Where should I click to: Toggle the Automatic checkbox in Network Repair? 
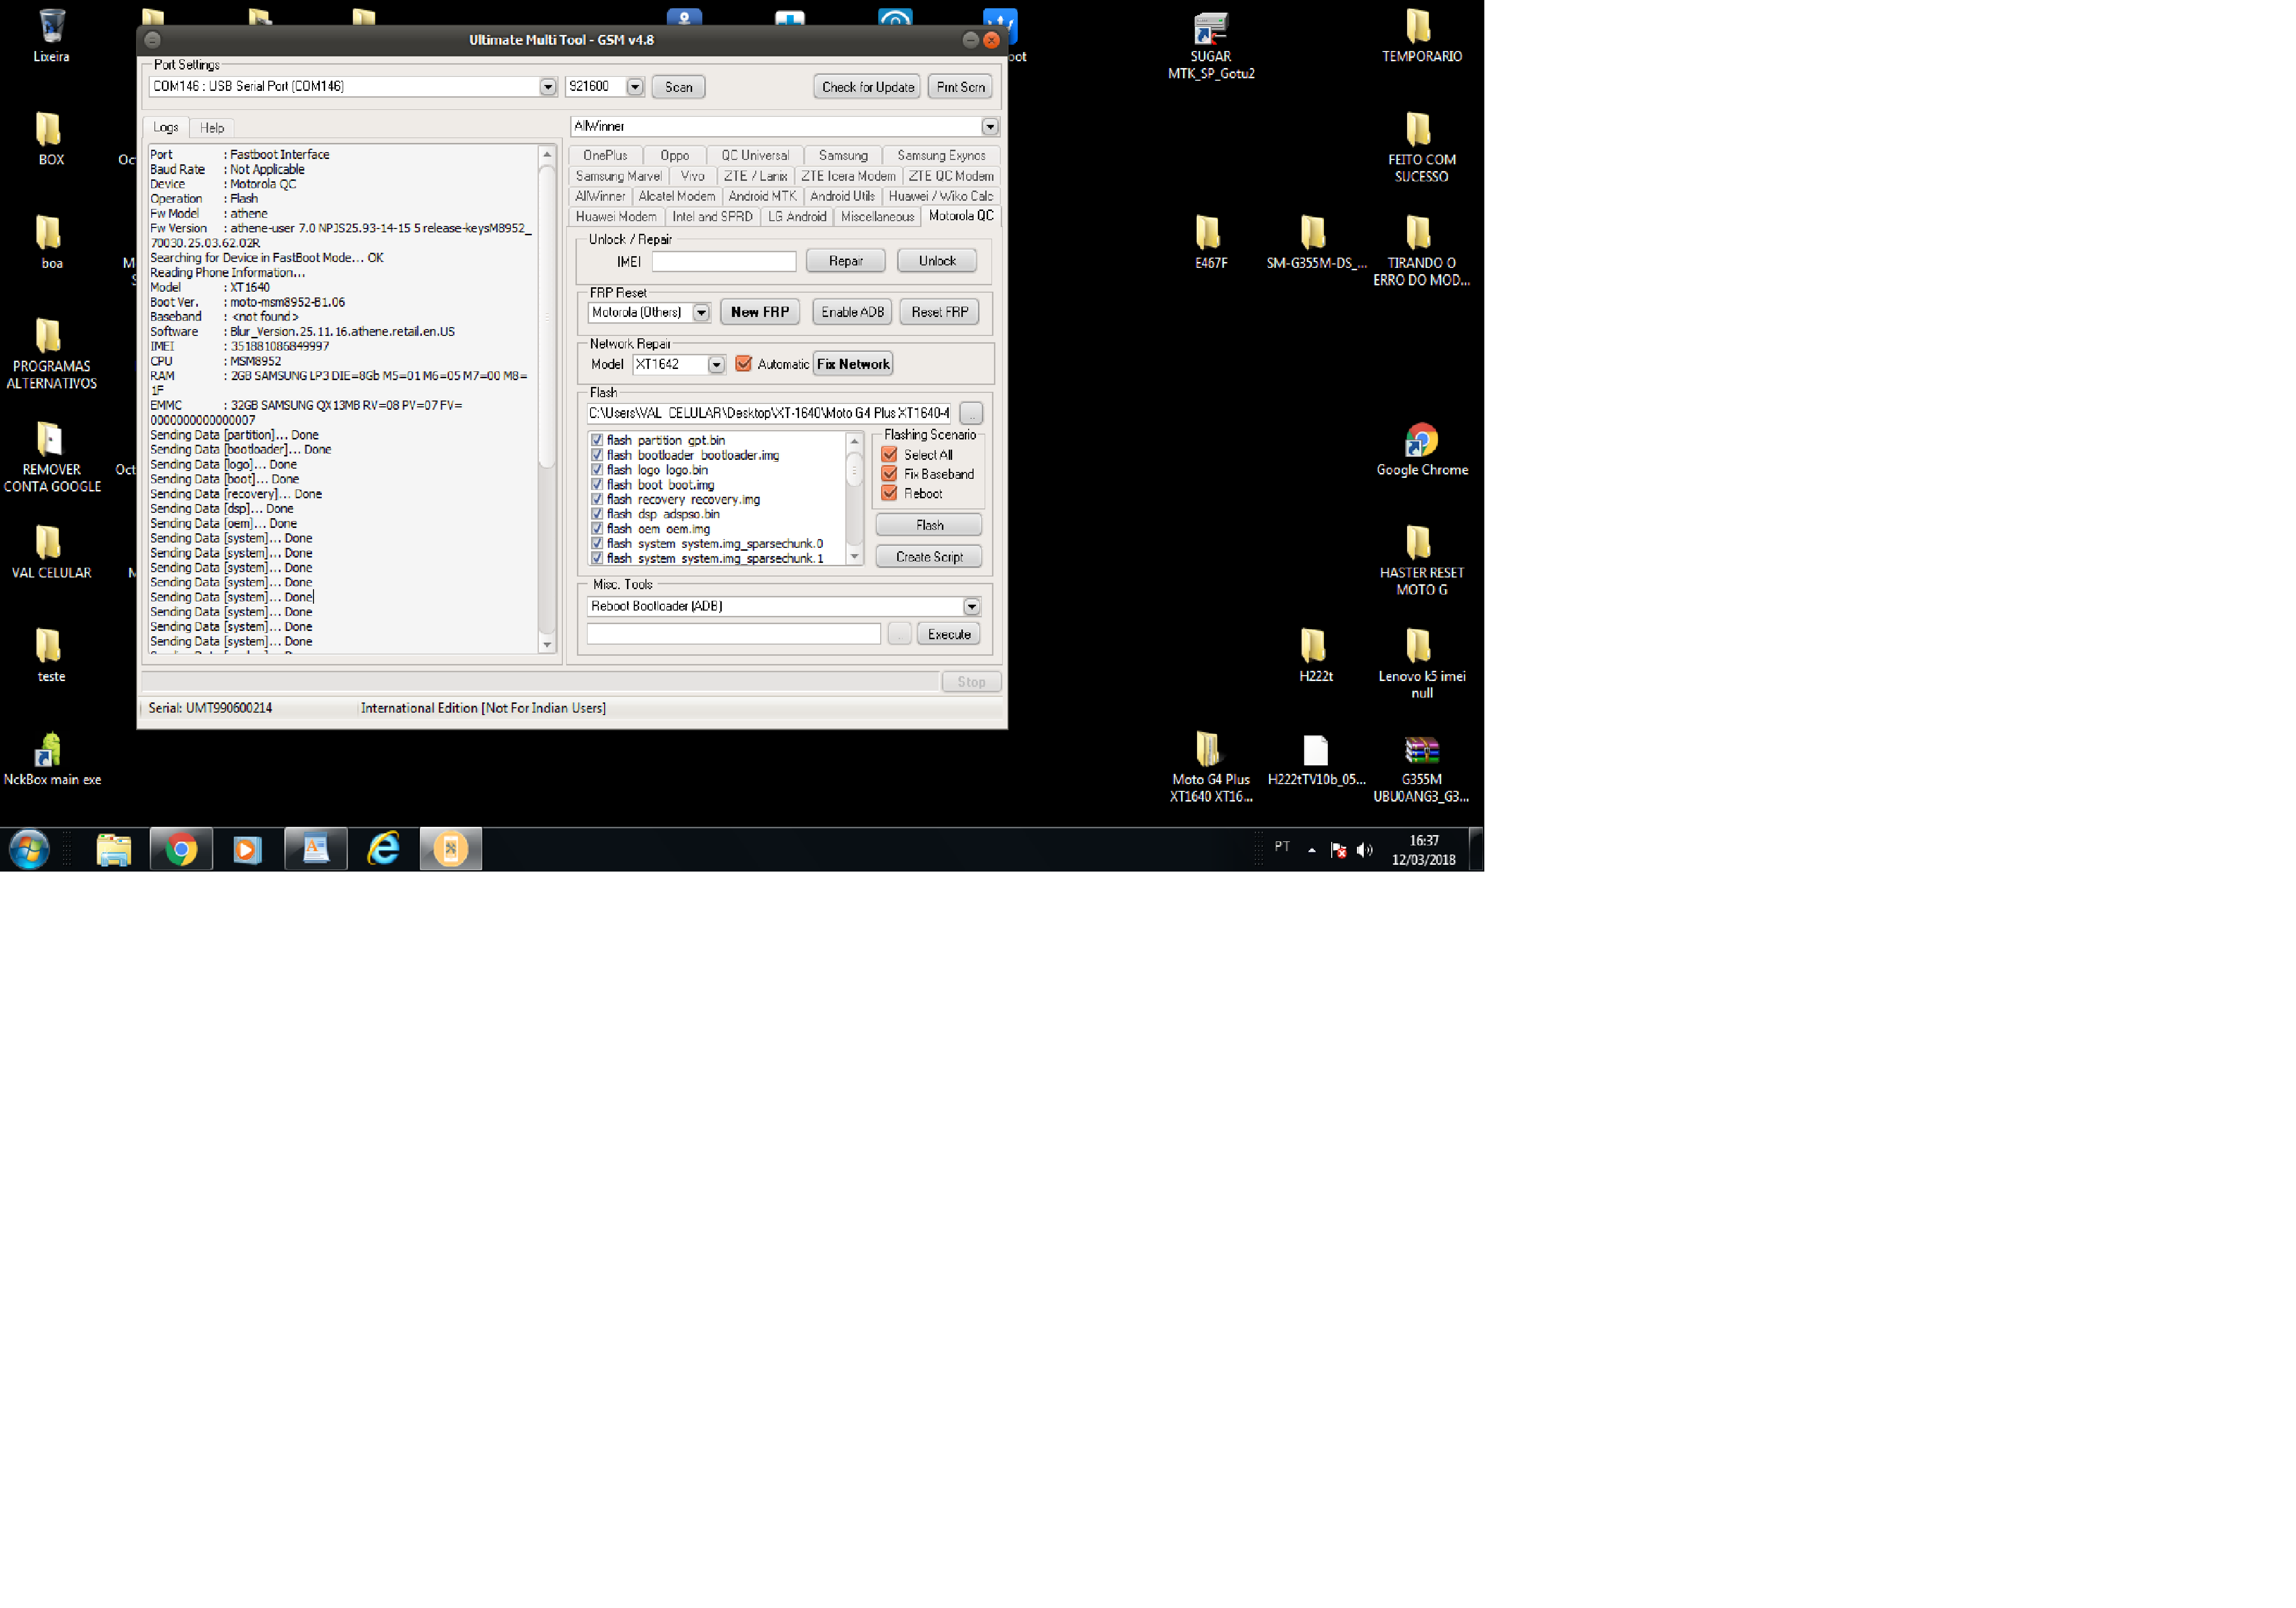pyautogui.click(x=743, y=364)
